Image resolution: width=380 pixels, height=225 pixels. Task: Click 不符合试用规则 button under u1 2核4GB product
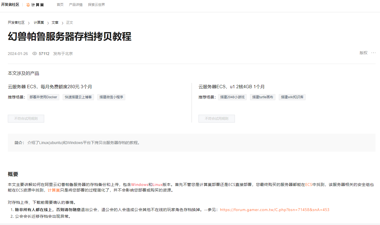click(217, 119)
